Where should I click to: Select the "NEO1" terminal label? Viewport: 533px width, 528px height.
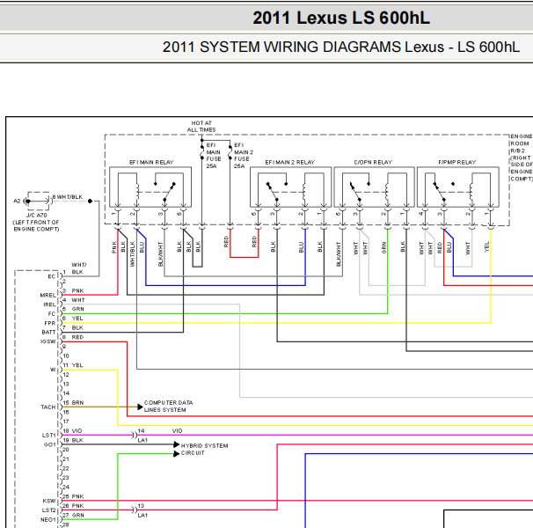pos(47,519)
